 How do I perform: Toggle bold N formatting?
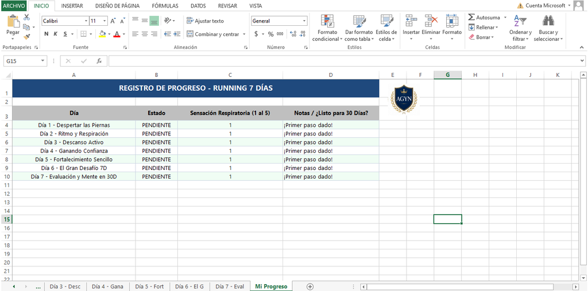(x=47, y=34)
